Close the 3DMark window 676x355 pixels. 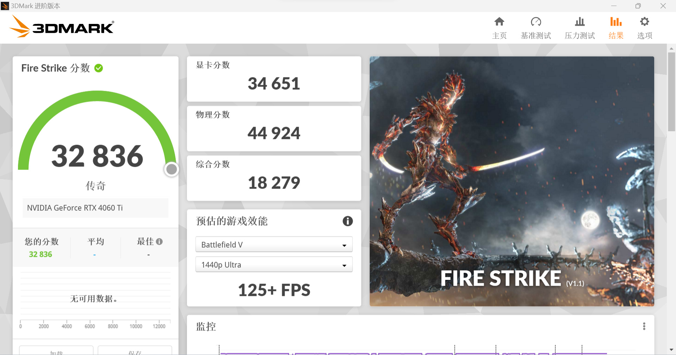[663, 6]
